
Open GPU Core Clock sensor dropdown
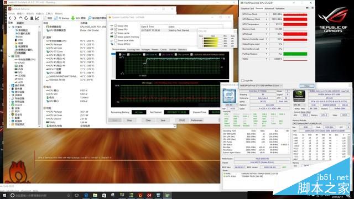pos(267,14)
